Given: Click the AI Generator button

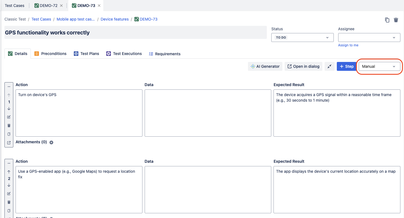Looking at the screenshot, I should pyautogui.click(x=265, y=66).
